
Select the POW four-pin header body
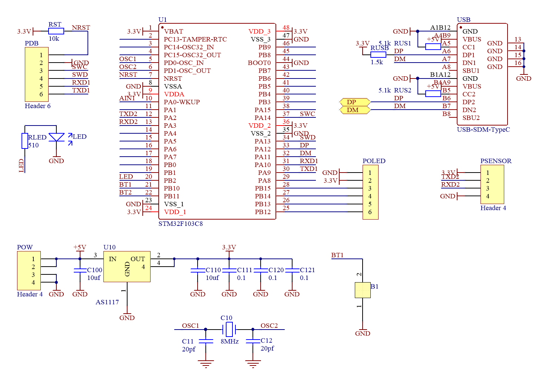click(x=29, y=271)
